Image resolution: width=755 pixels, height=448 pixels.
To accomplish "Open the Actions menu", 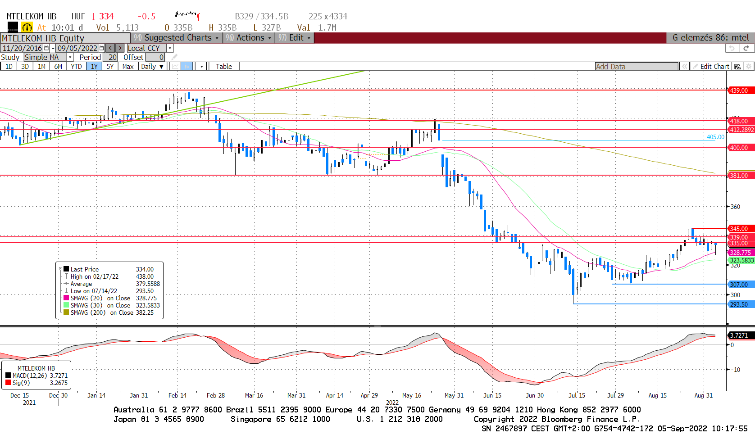I will click(x=249, y=38).
